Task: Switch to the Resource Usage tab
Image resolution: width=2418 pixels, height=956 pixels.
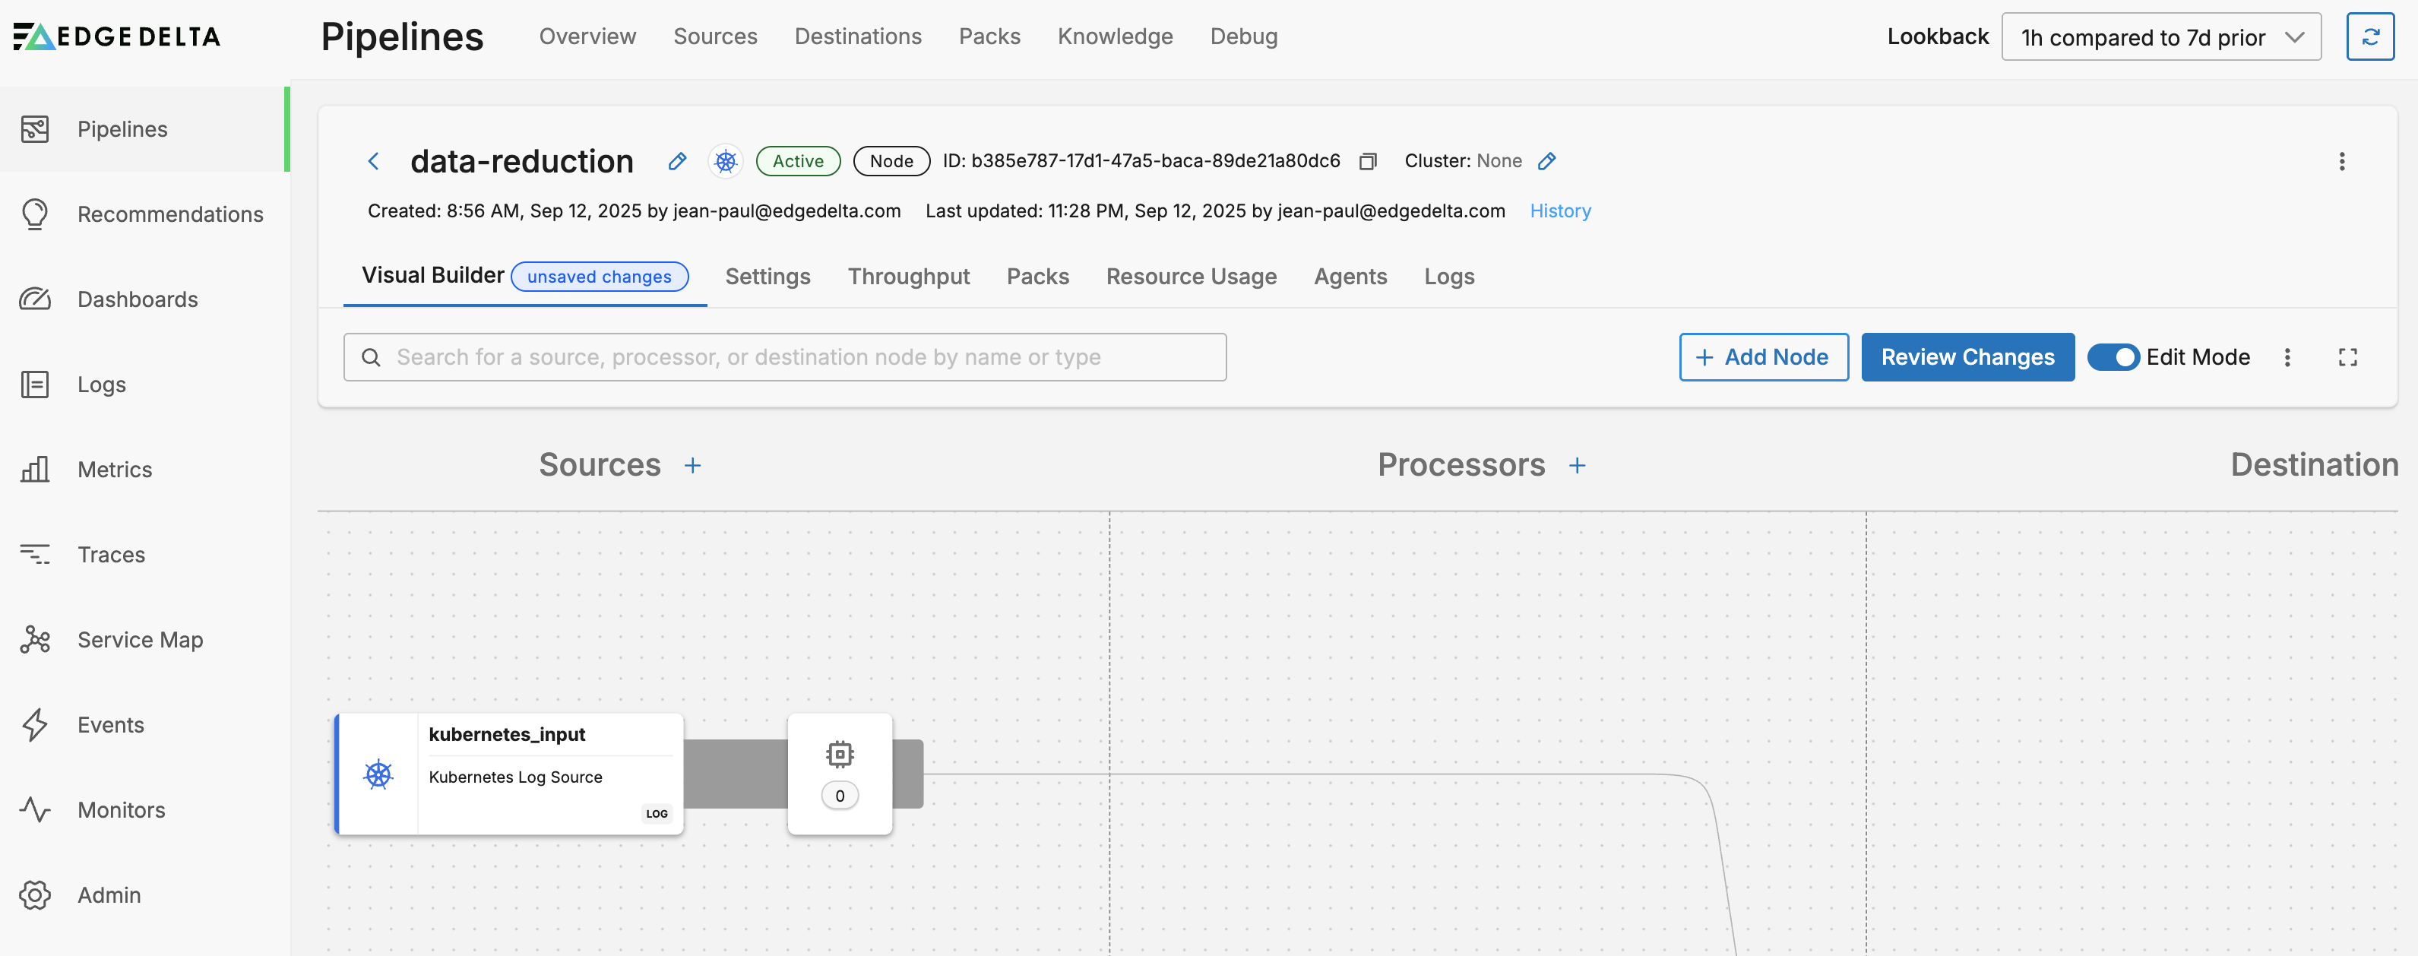Action: [x=1192, y=276]
